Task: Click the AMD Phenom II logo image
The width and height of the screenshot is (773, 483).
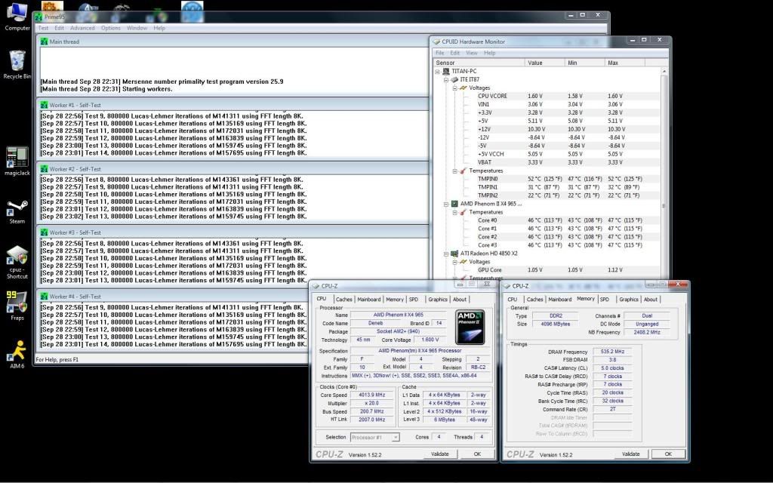Action: point(470,327)
